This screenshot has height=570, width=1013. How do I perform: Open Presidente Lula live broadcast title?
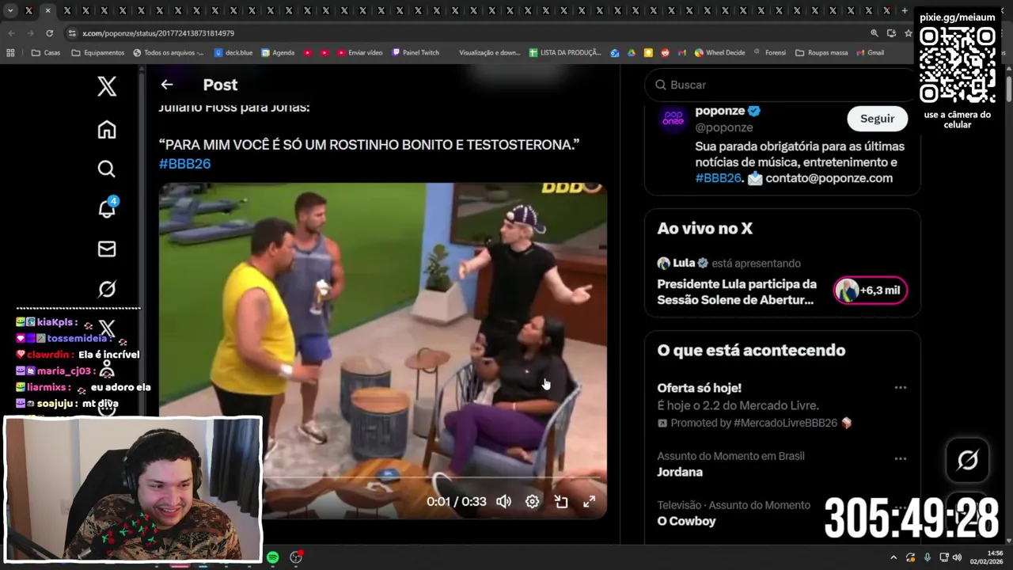737,292
